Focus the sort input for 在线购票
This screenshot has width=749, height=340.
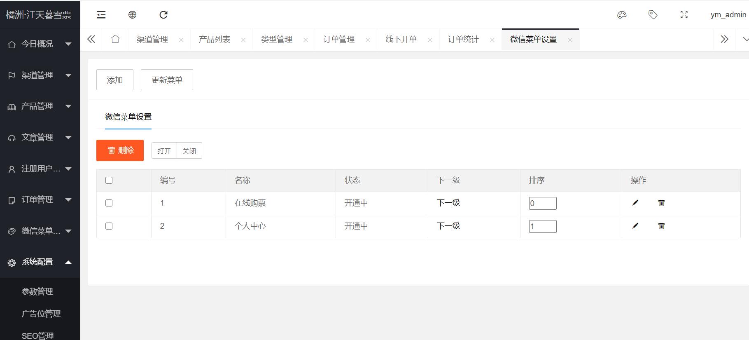tap(543, 203)
